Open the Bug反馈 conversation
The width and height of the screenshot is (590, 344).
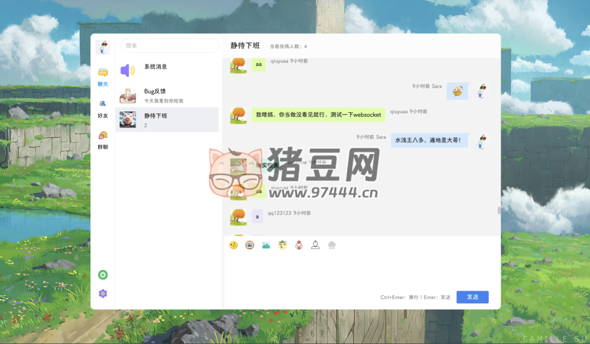point(167,95)
